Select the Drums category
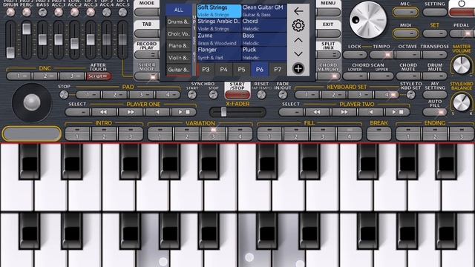 179,22
